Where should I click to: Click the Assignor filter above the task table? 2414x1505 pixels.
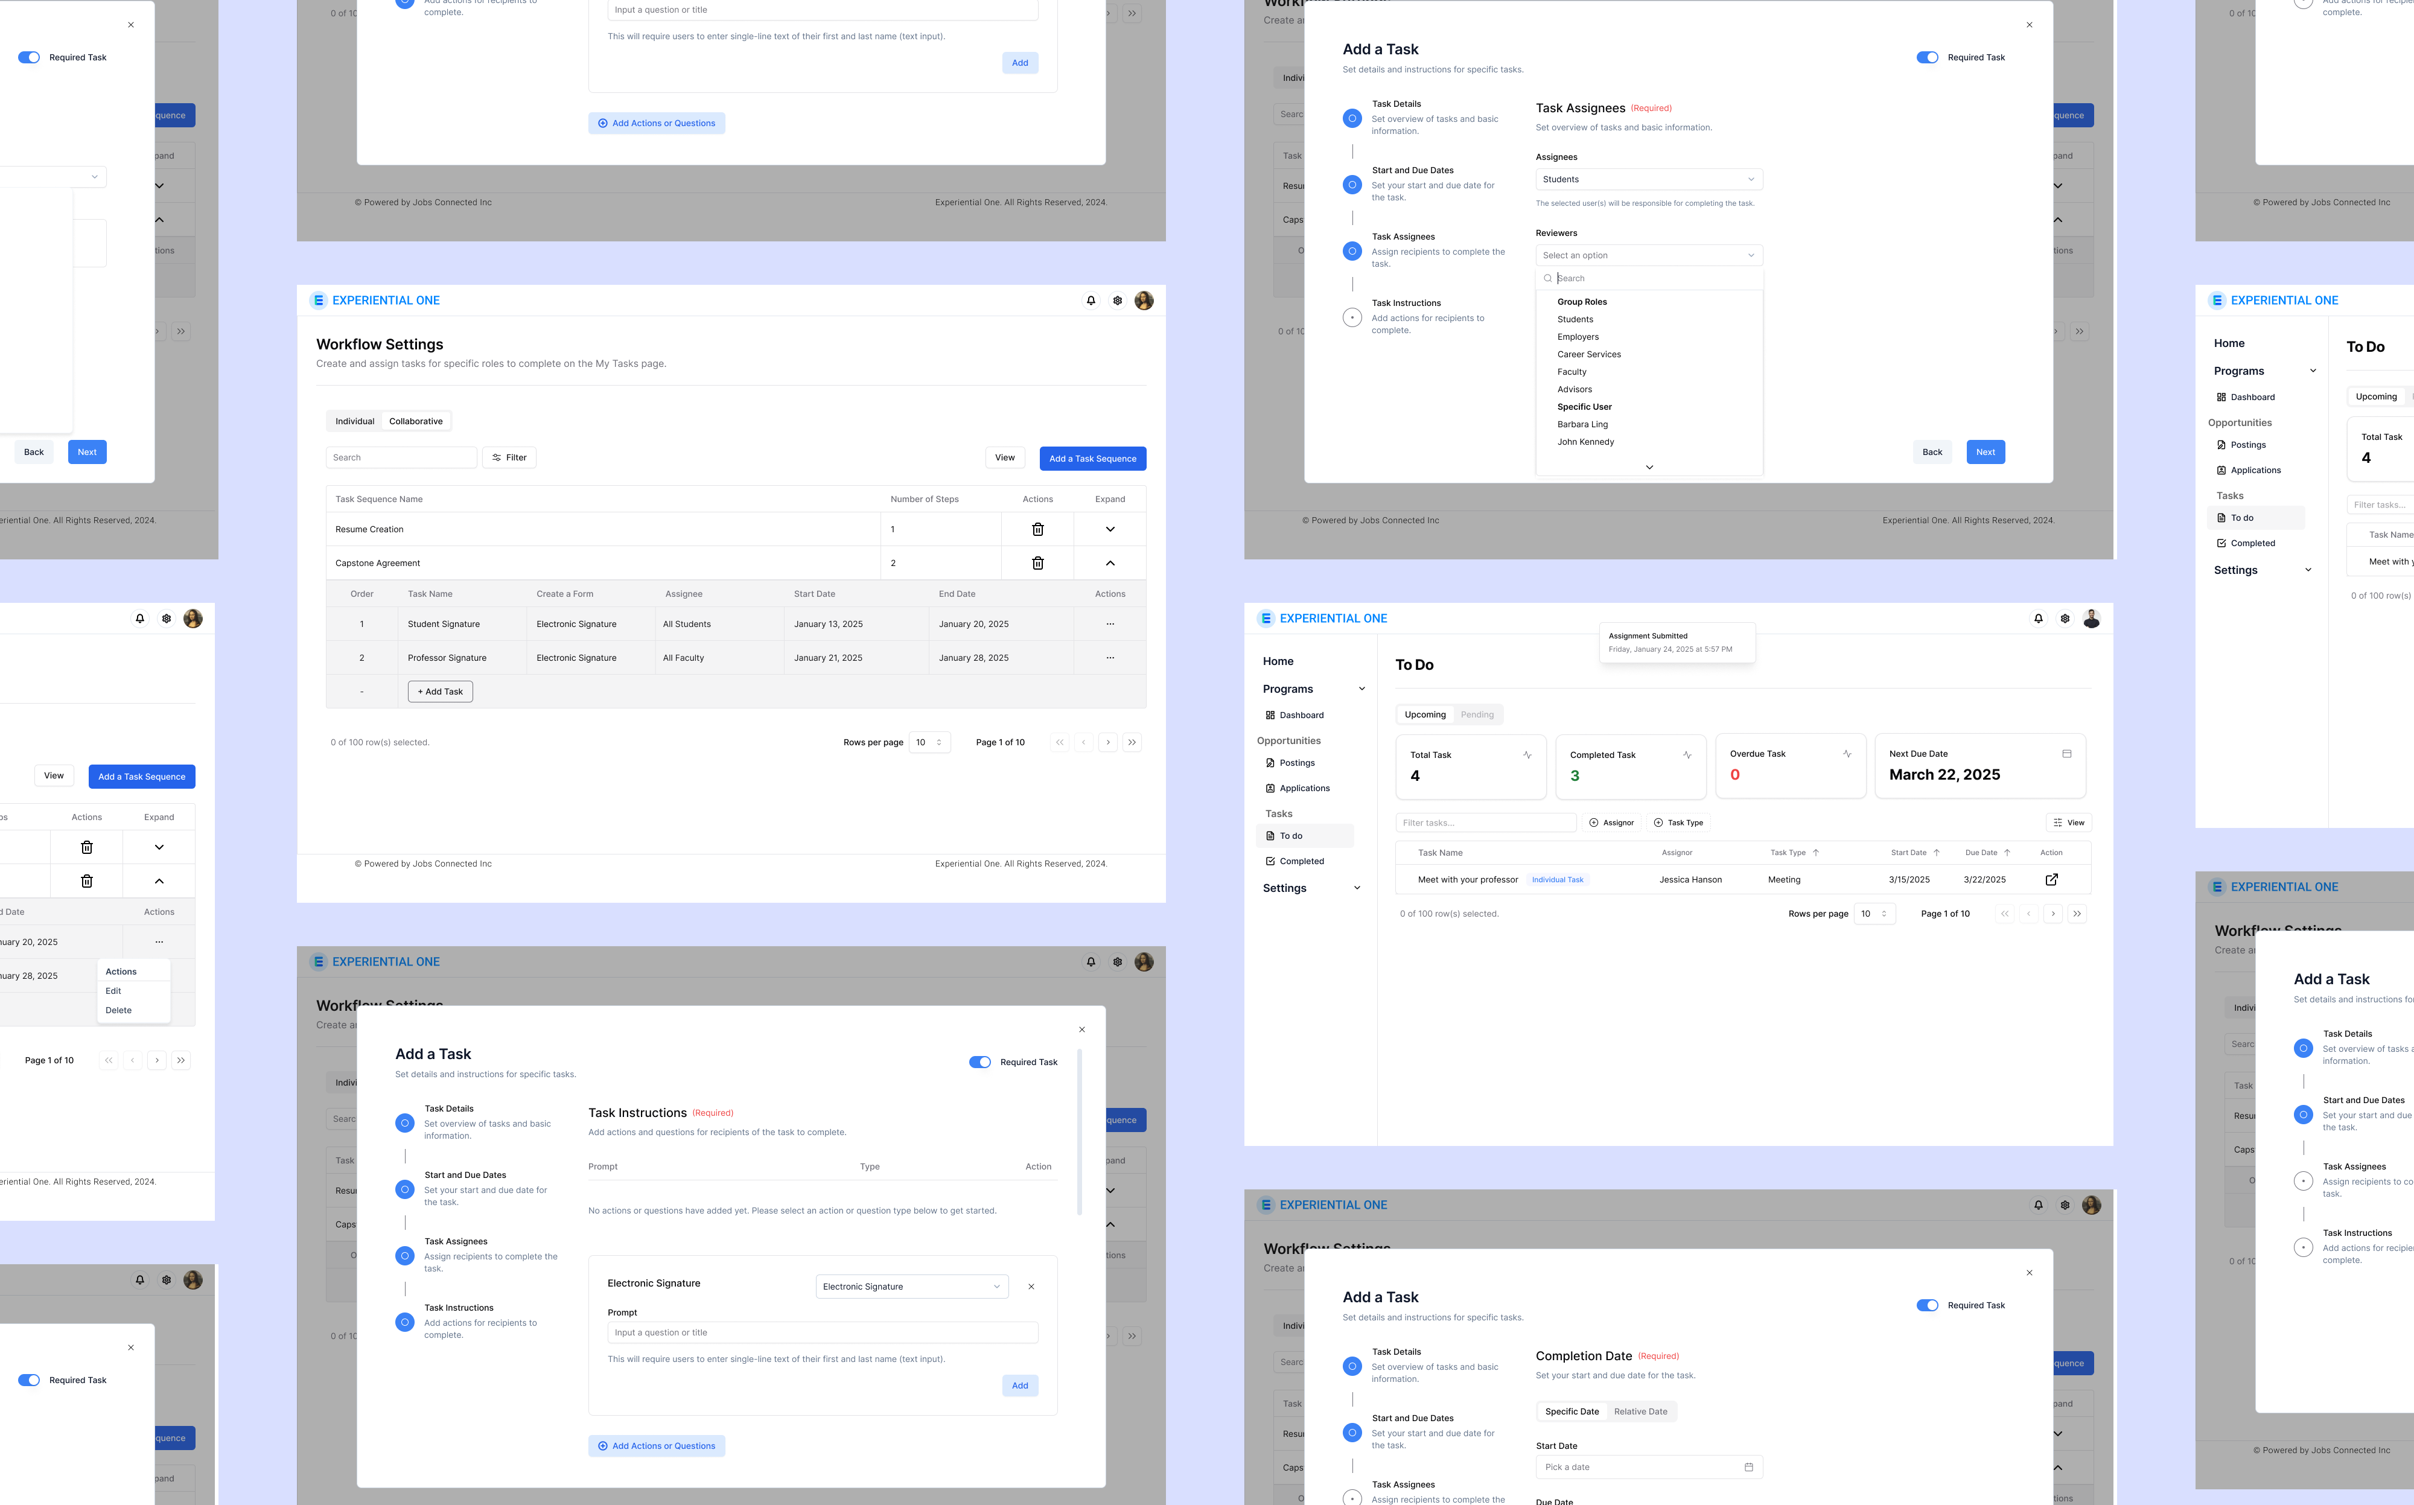[x=1612, y=822]
